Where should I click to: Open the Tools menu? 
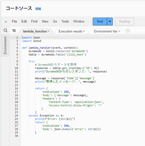[x=65, y=22]
